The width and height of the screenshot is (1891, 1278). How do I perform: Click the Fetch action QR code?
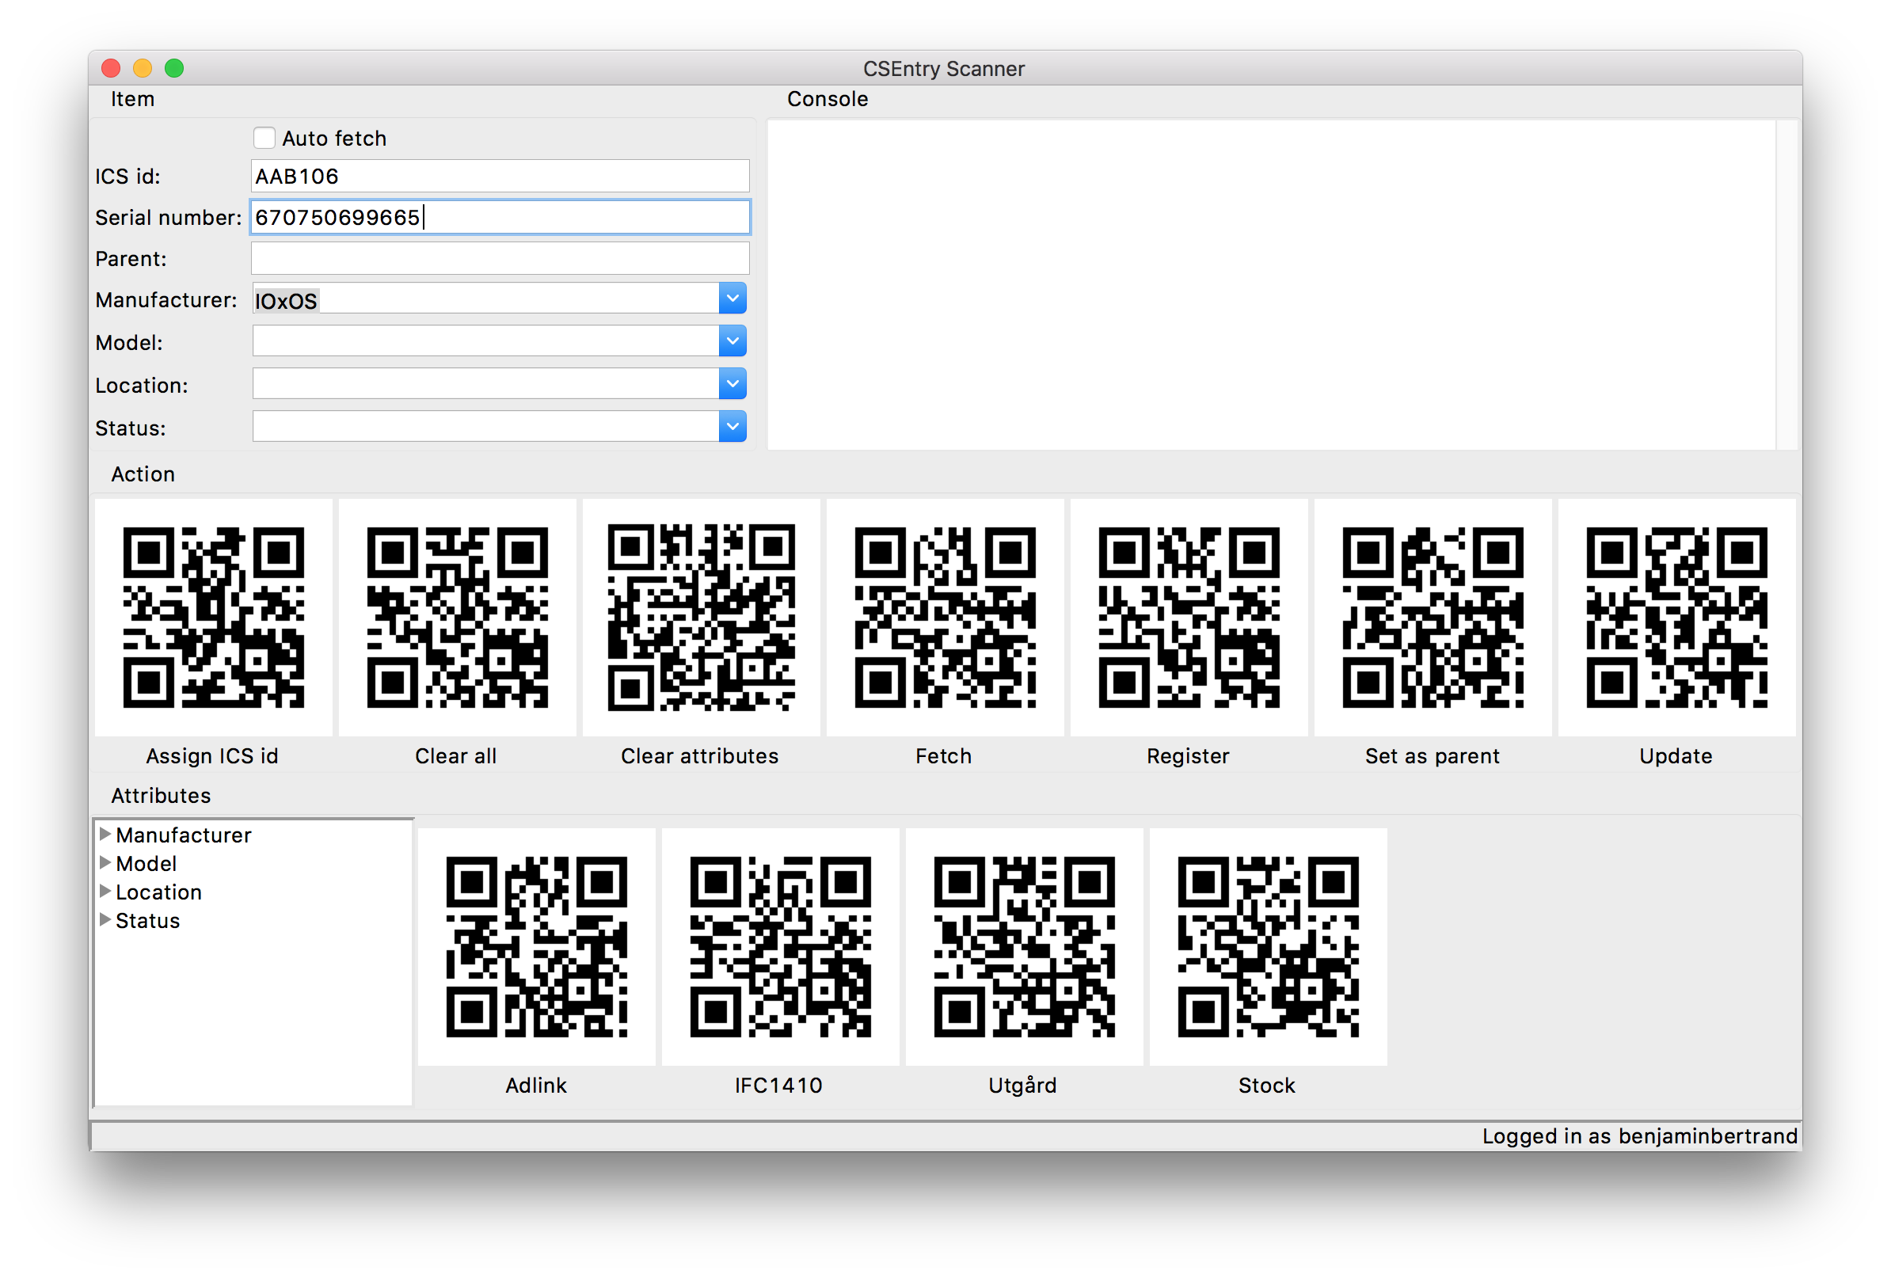click(944, 618)
